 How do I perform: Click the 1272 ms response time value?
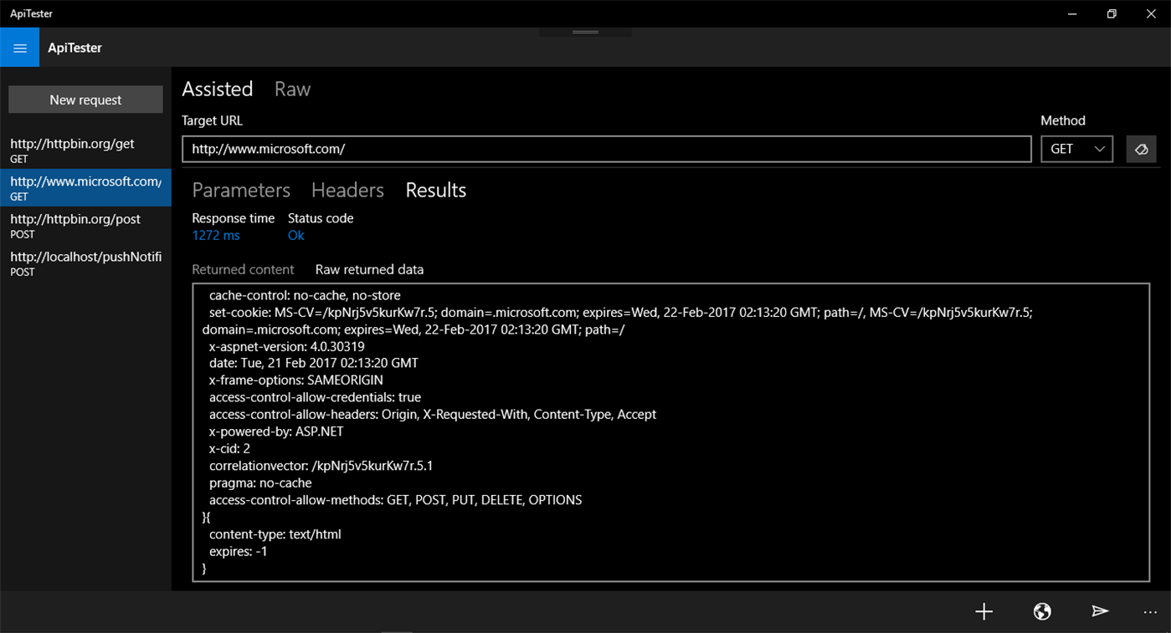[215, 235]
